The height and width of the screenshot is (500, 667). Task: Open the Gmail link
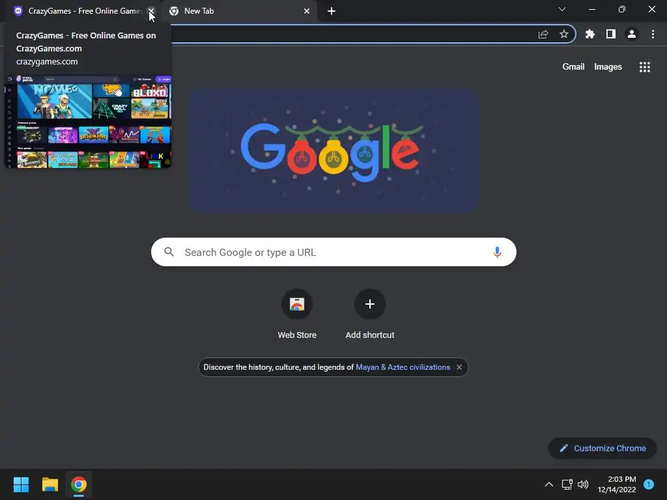coord(573,67)
